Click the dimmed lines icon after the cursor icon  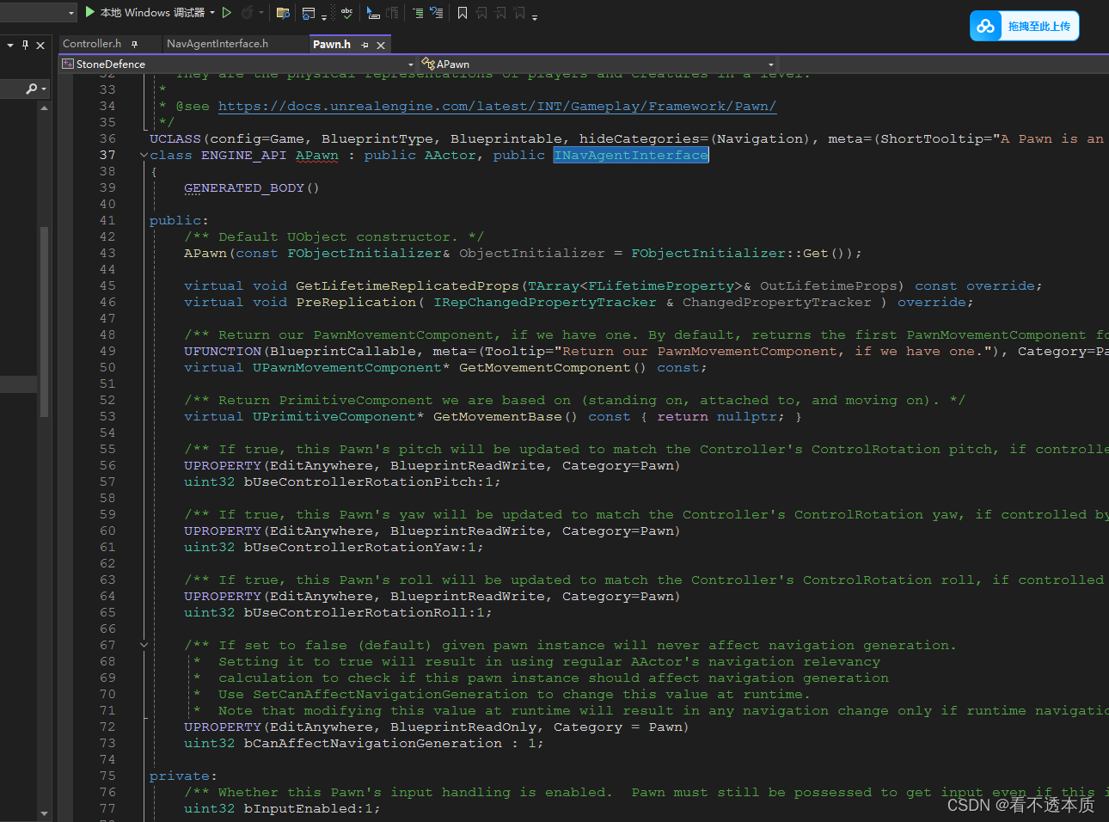point(392,13)
